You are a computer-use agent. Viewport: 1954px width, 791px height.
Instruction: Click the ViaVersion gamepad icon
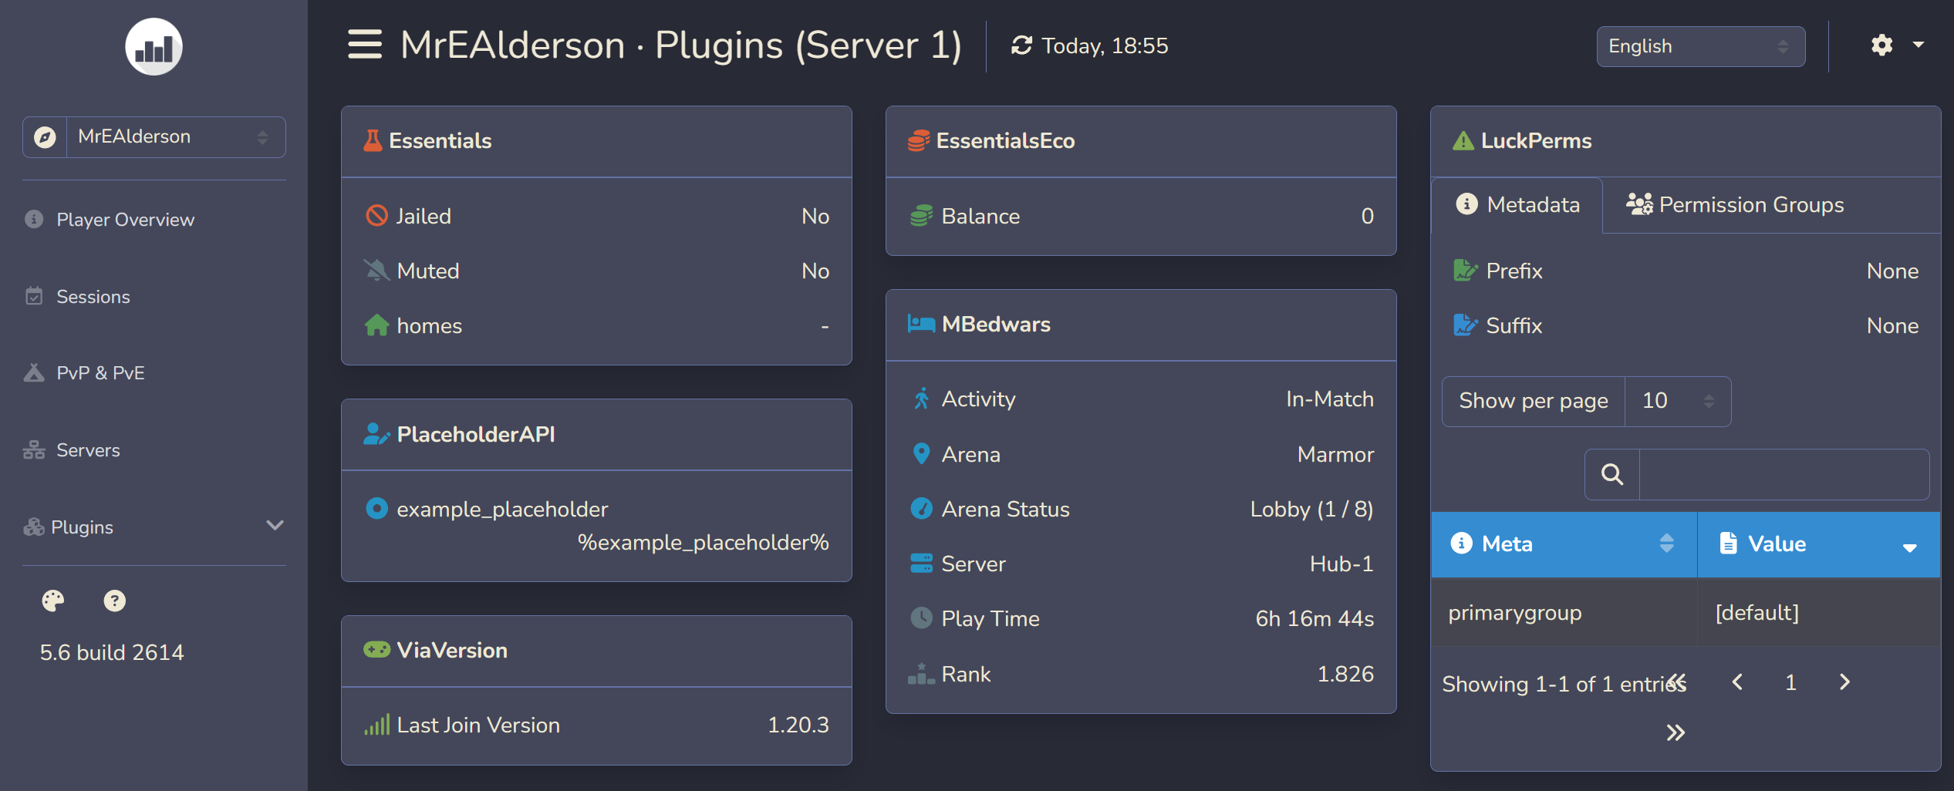tap(376, 650)
